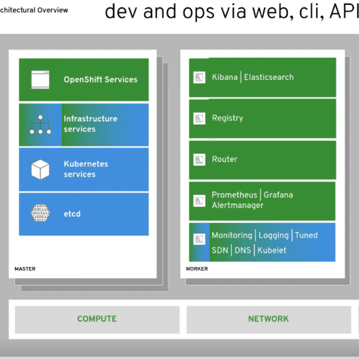Select the Infrastructure services label
The width and height of the screenshot is (359, 359).
click(x=90, y=124)
